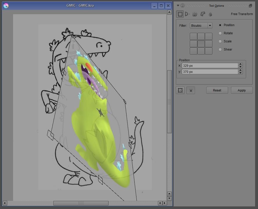Decrease the y position with down arrow
Screen dimensions: 258x209
tap(240, 73)
